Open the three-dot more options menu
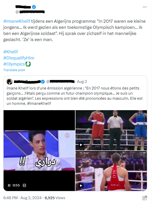Viewport: 152px width, 204px height. coord(145,7)
